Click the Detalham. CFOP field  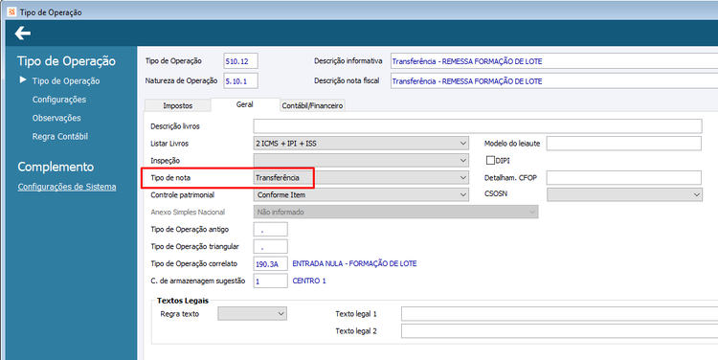[623, 178]
